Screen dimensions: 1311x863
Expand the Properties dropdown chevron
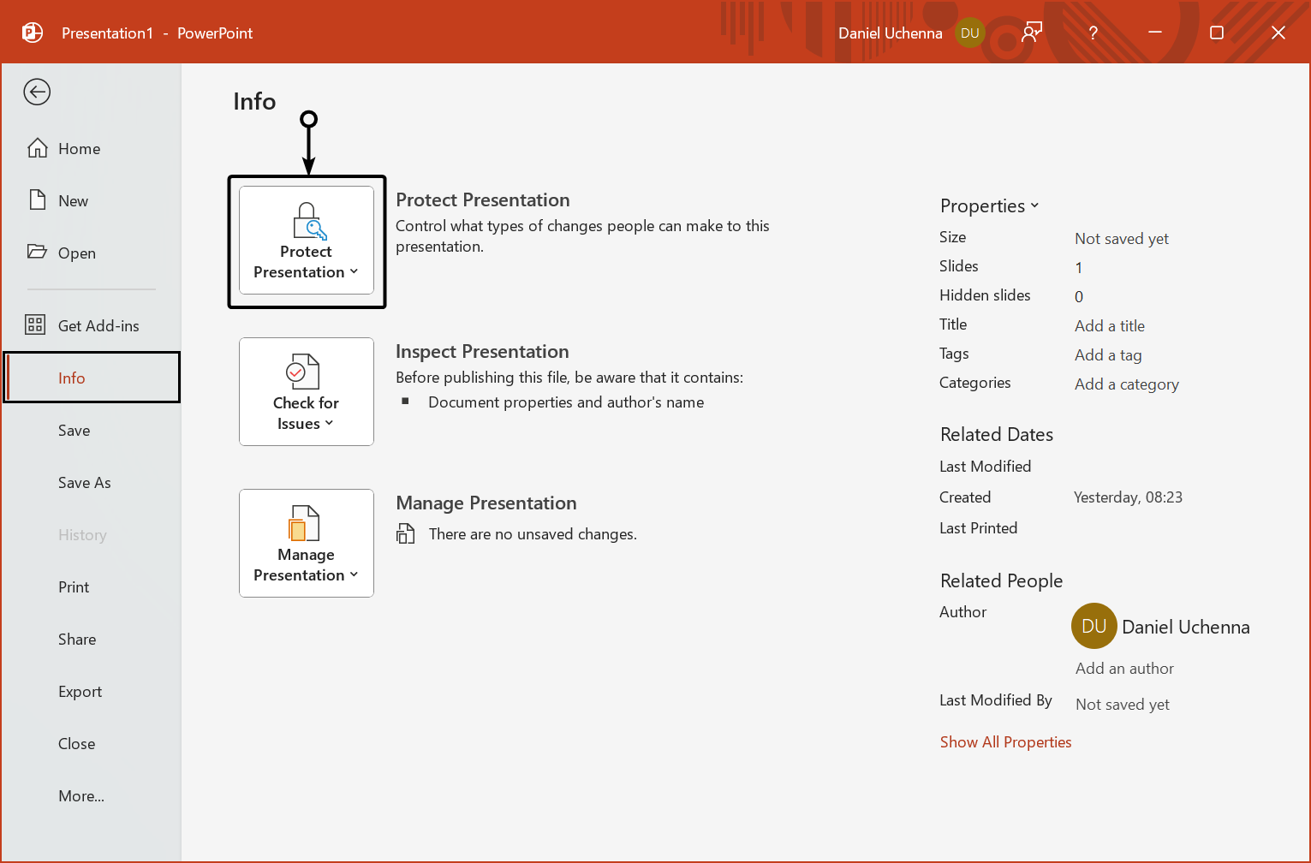pyautogui.click(x=1036, y=205)
